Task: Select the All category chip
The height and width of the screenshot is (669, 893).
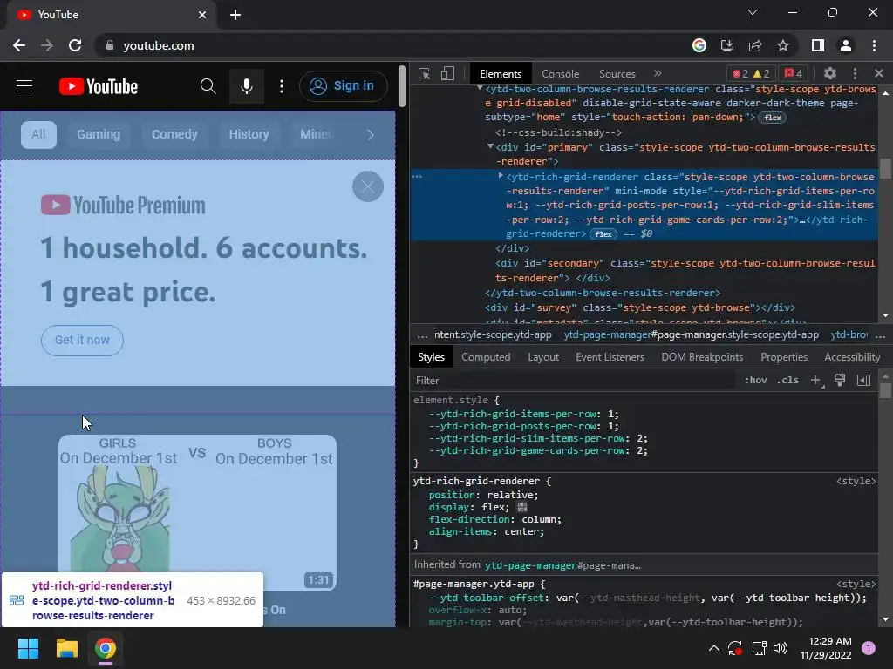Action: coord(38,135)
